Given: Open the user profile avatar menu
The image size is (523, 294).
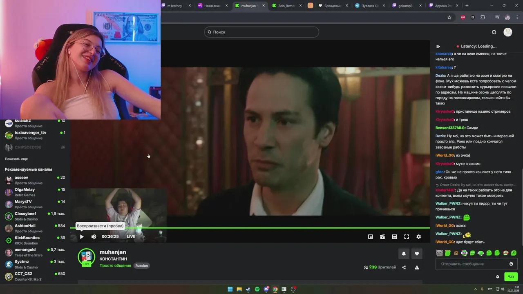Looking at the screenshot, I should (x=508, y=32).
